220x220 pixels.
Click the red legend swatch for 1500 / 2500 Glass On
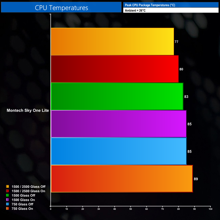click(7, 191)
